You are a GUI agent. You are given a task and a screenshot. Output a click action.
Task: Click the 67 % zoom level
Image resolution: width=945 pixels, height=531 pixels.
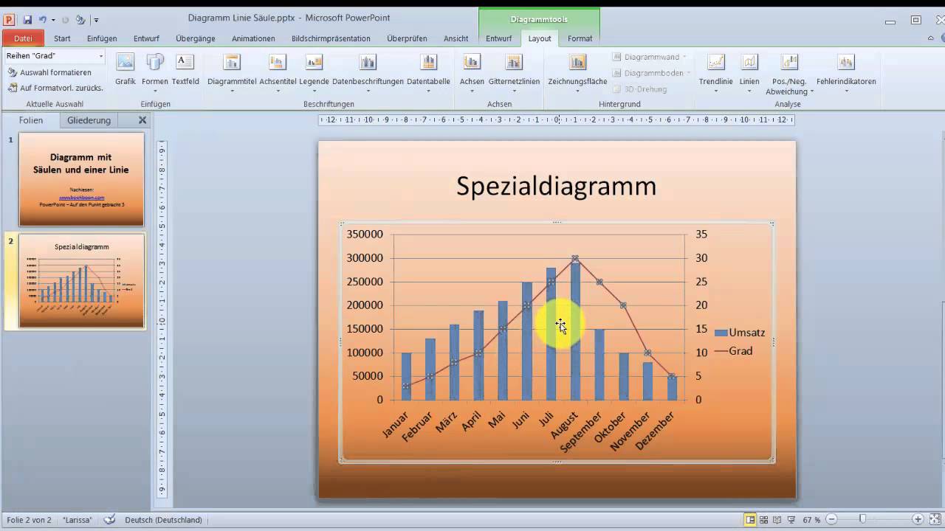click(811, 520)
